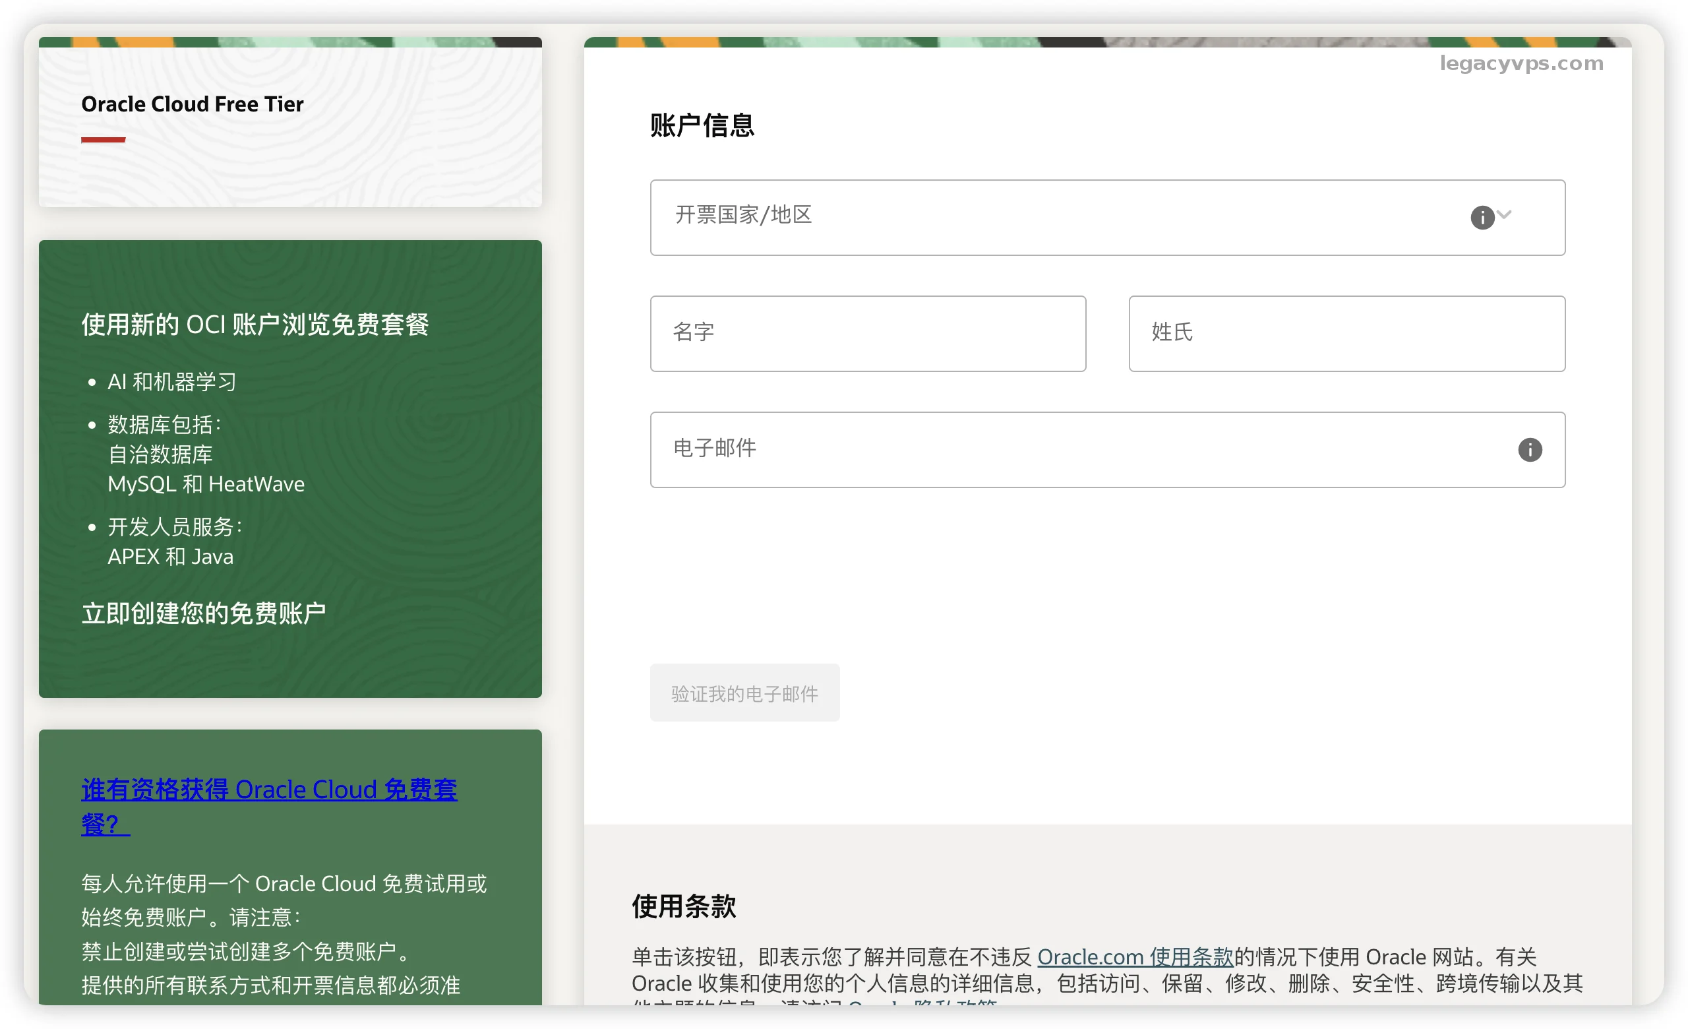Click the 立即创建您的免费账户 text
1688x1029 pixels.
pyautogui.click(x=204, y=613)
